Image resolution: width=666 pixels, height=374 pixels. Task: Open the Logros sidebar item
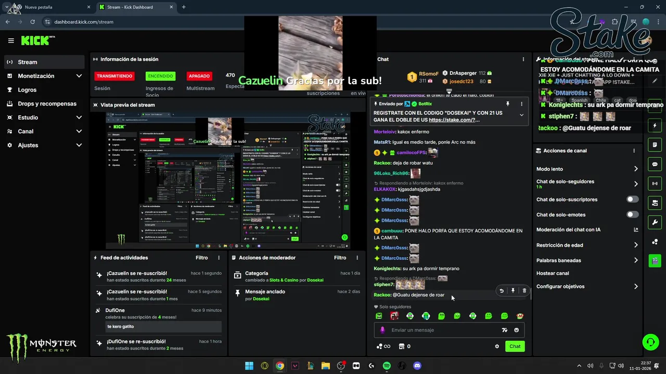44,90
